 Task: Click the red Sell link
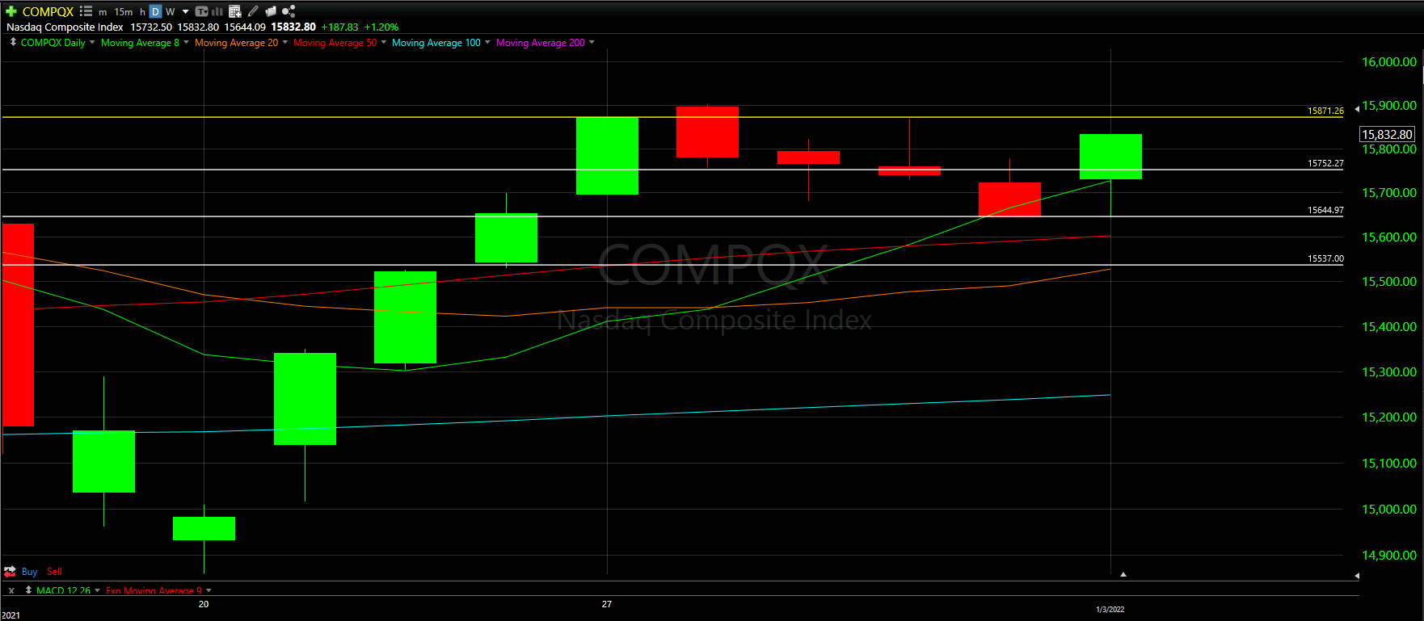(54, 572)
